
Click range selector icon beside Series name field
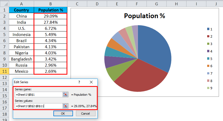click(x=65, y=95)
